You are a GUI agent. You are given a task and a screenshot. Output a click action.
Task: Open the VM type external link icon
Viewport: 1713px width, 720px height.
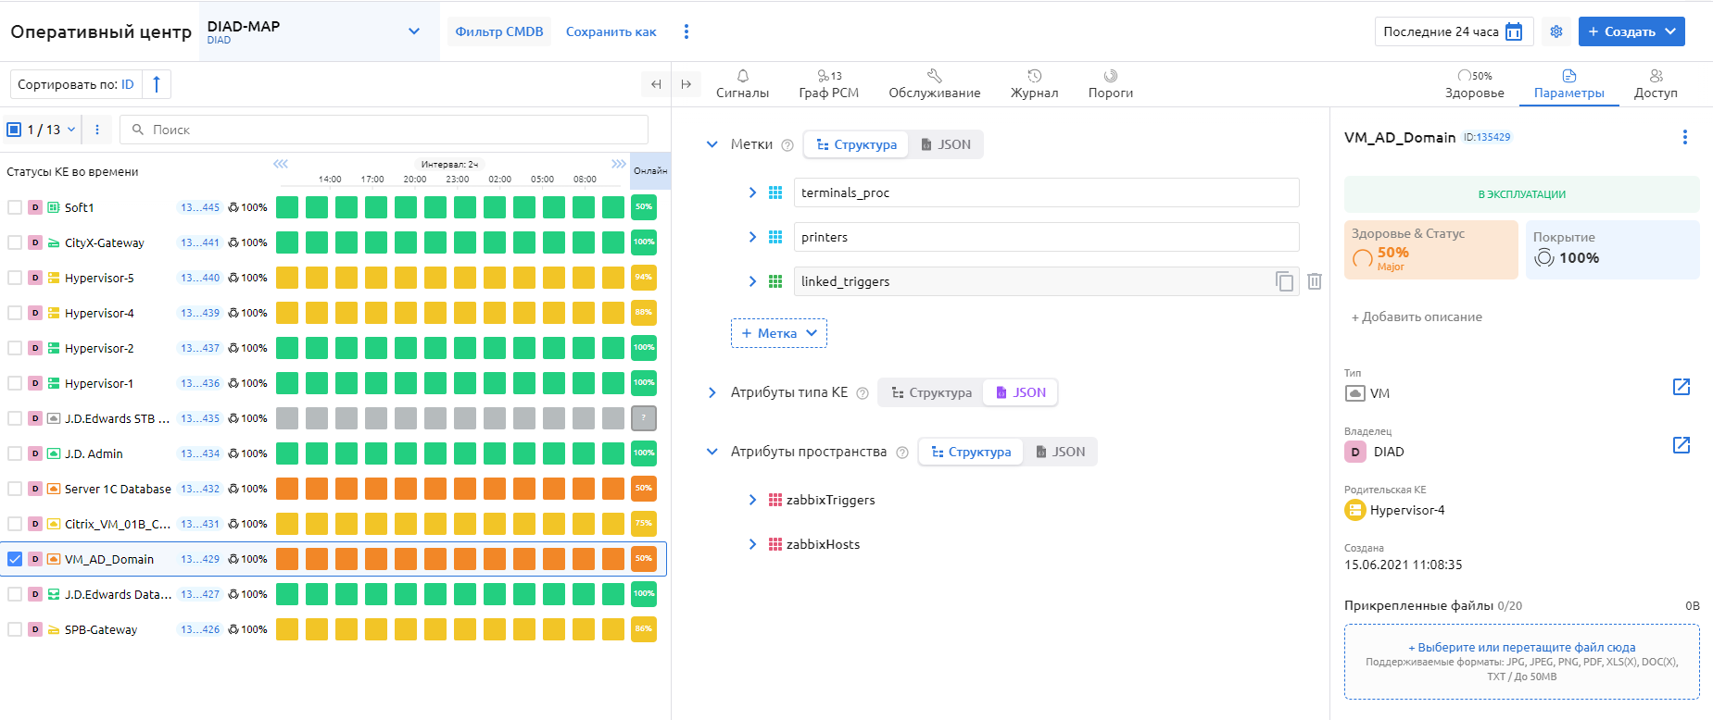[1681, 387]
